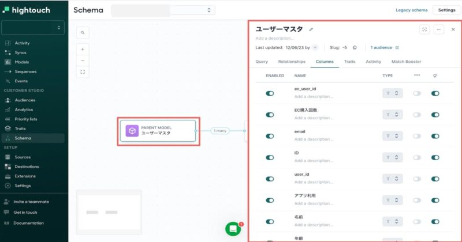Switch to the Relationships tab
Screen dimensions: 462x242
pyautogui.click(x=292, y=62)
